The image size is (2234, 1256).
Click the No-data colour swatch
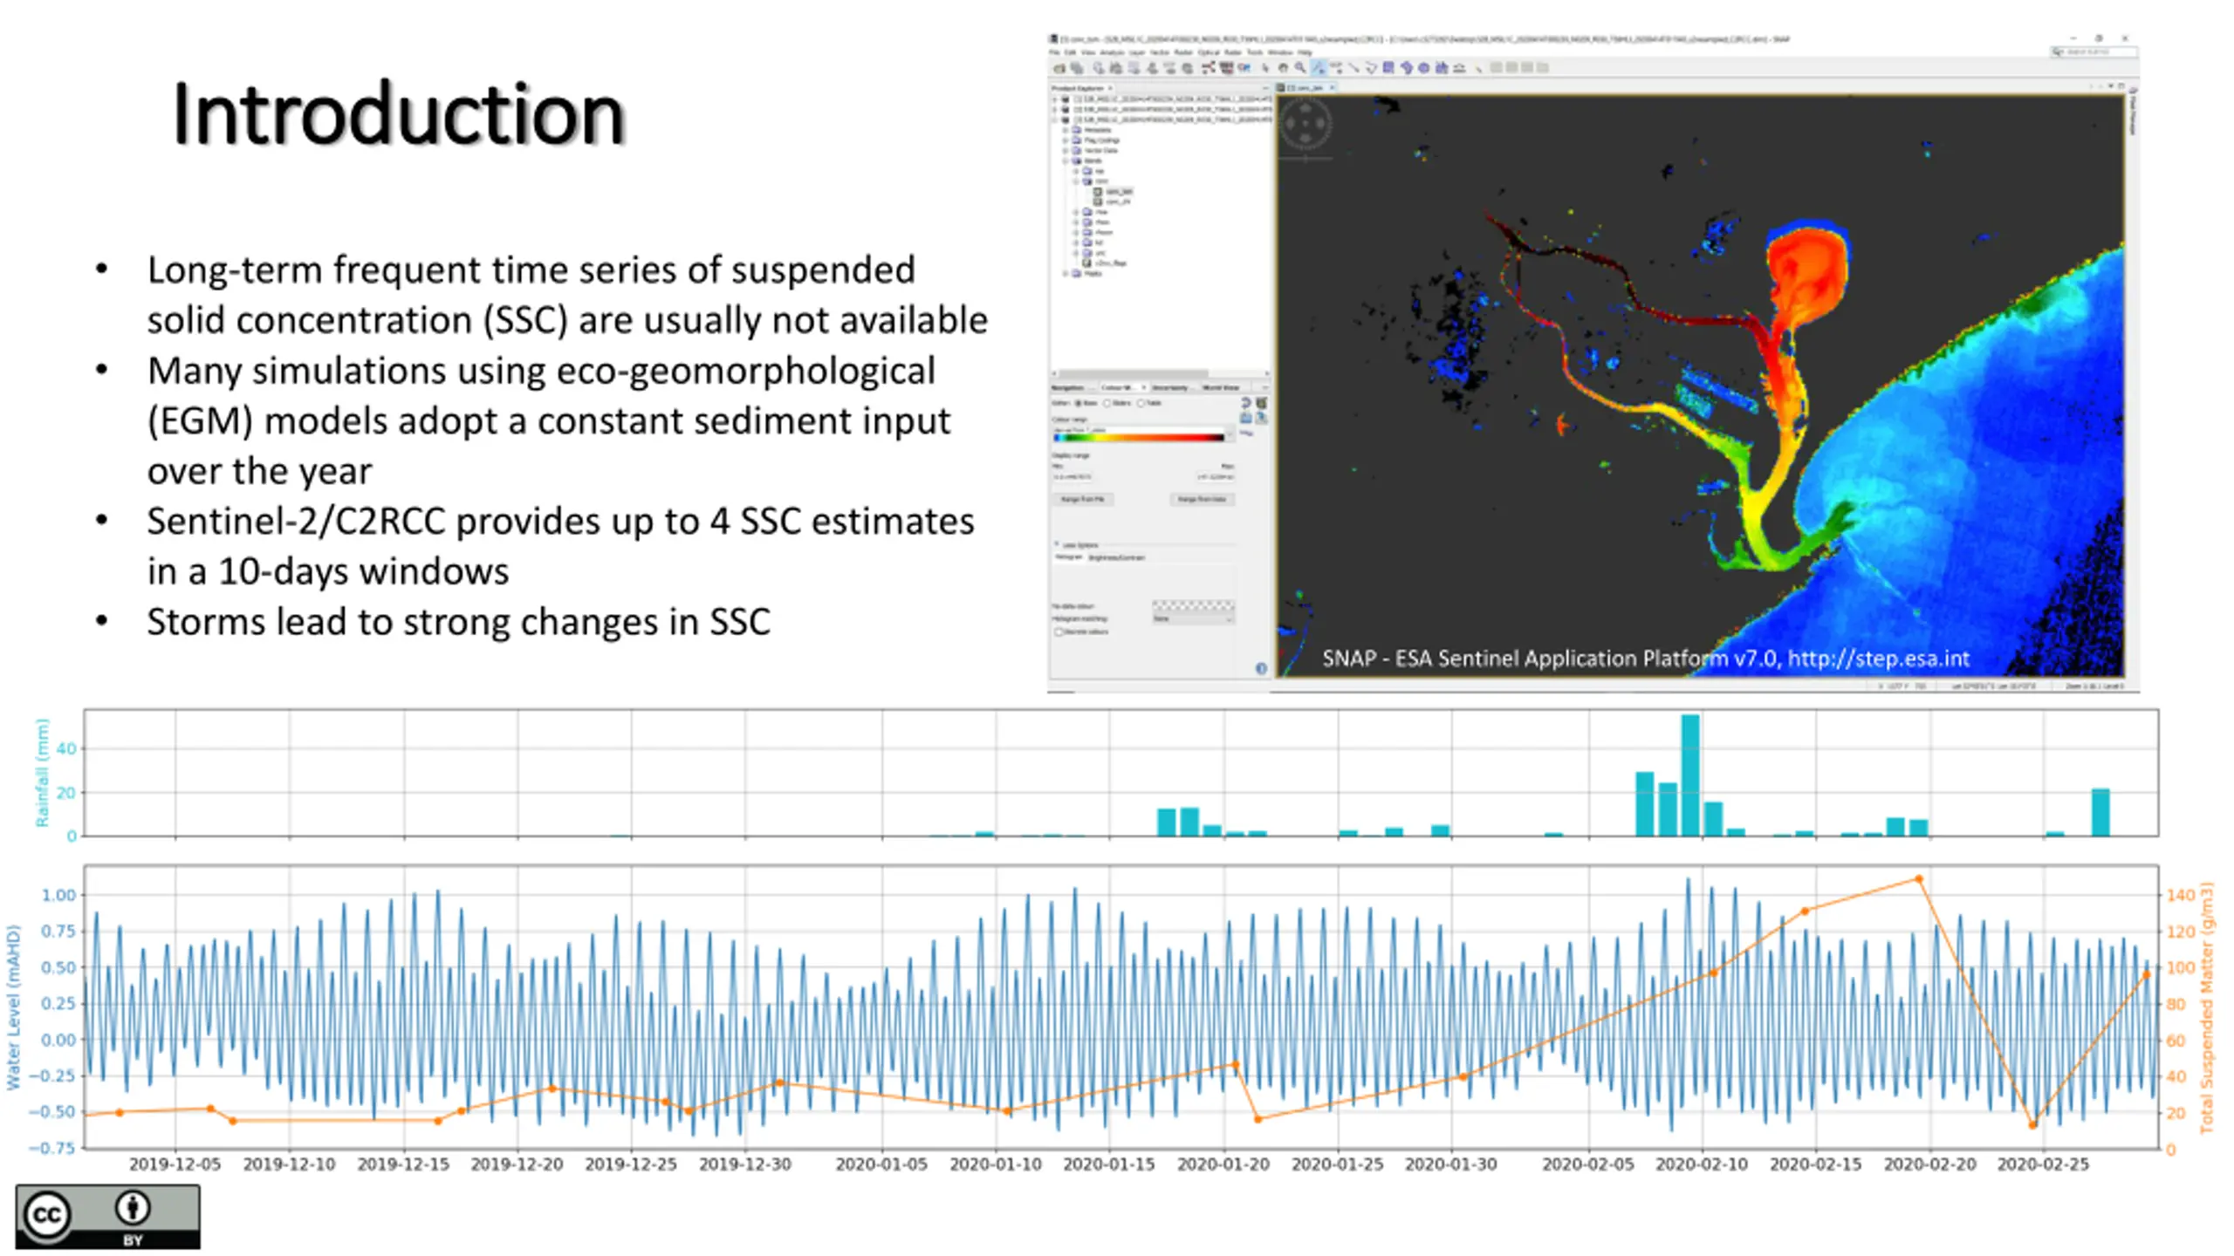pyautogui.click(x=1193, y=605)
